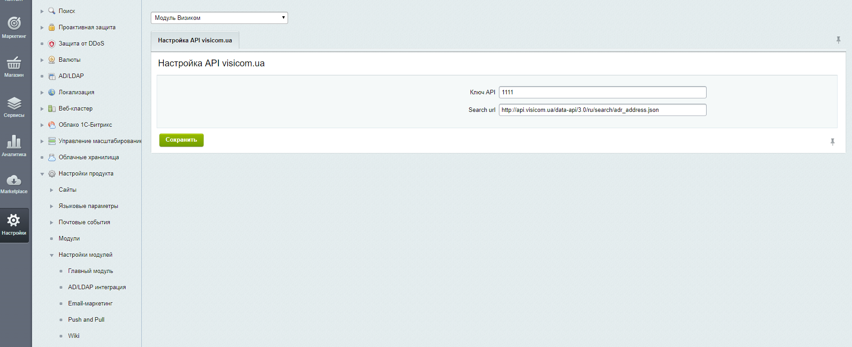The width and height of the screenshot is (852, 347).
Task: Click the Веб-кластер server icon
Action: 52,109
